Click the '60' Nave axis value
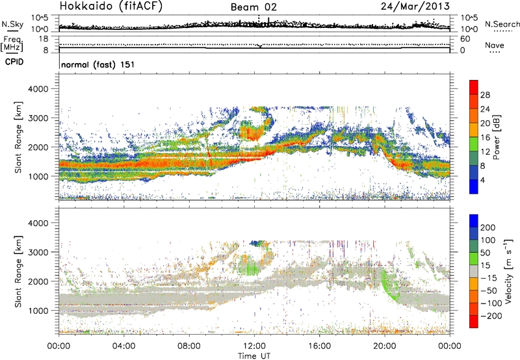This screenshot has width=520, height=360. point(465,39)
